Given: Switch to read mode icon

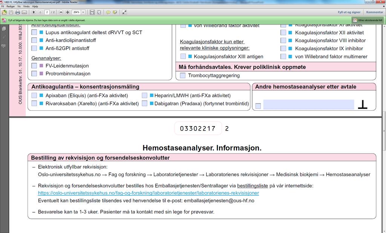Looking at the screenshot, I should coord(124,12).
